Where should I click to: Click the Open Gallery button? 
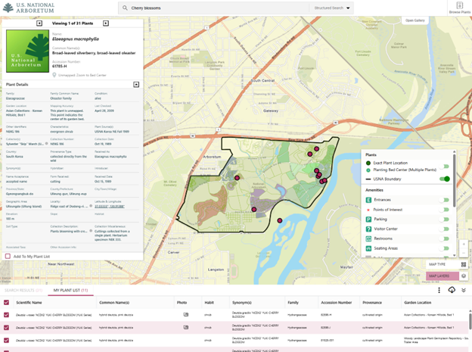(415, 20)
